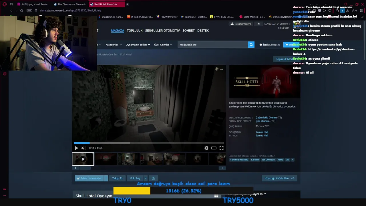This screenshot has width=366, height=206.
Task: Click the browser back arrow
Action: [x=11, y=11]
